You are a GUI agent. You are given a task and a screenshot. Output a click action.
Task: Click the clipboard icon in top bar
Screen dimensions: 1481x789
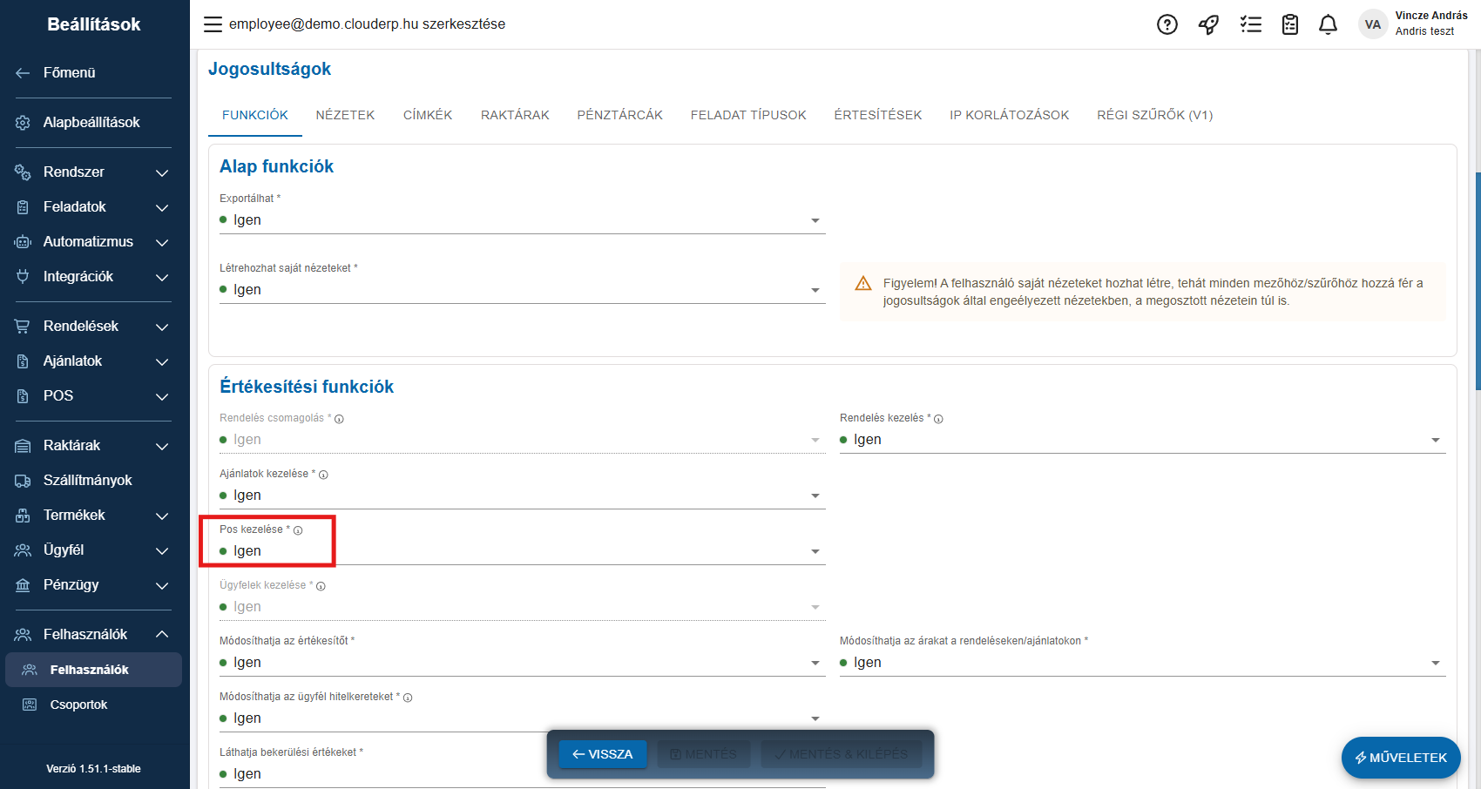[x=1290, y=24]
